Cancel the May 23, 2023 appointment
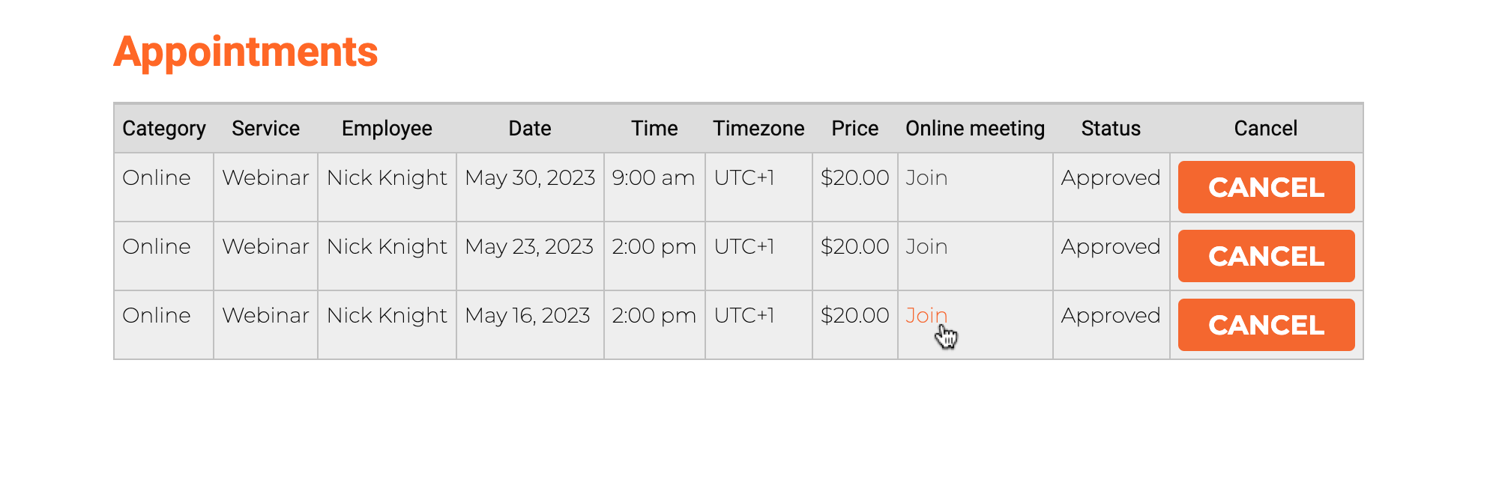1499x497 pixels. tap(1266, 256)
